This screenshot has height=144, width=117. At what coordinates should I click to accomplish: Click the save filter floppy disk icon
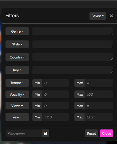coord(45,134)
